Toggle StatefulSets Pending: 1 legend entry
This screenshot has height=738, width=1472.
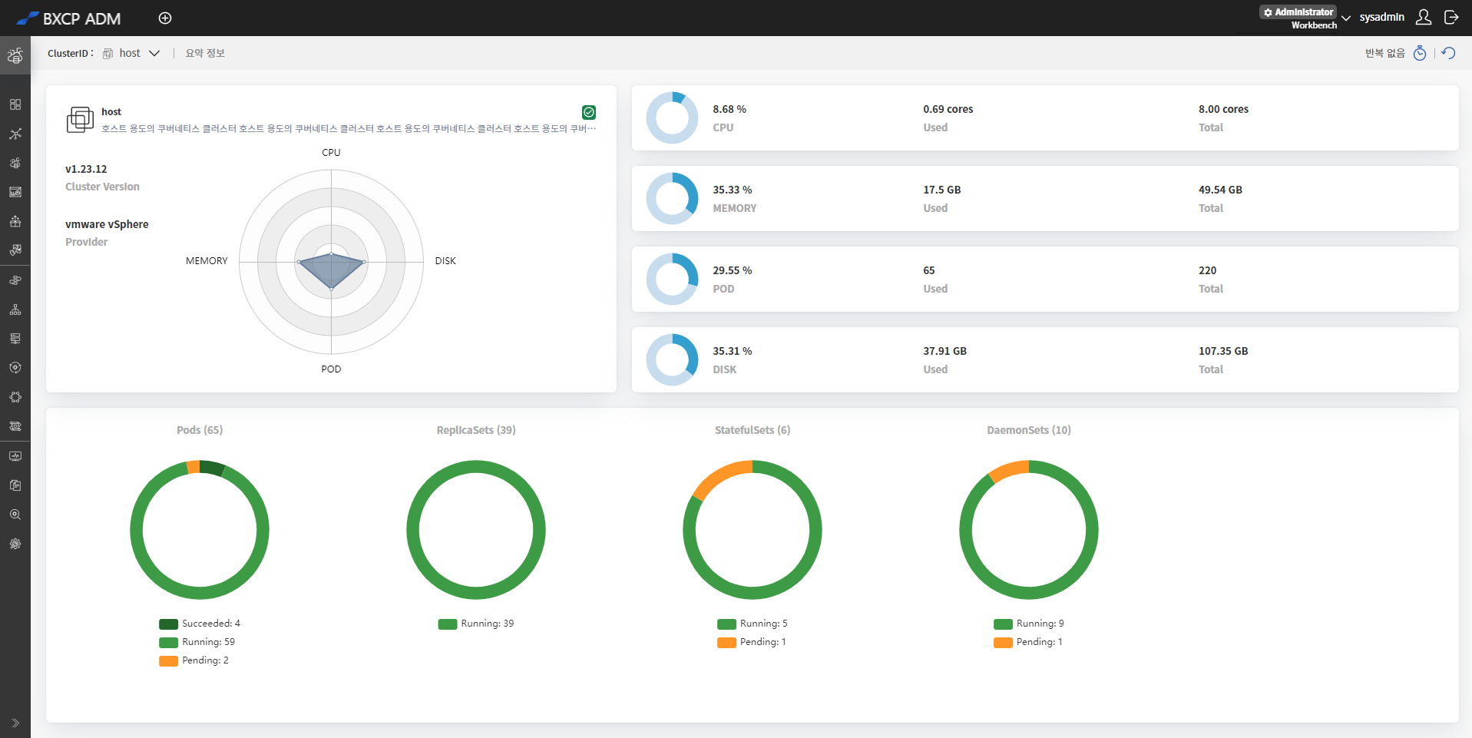click(x=752, y=642)
